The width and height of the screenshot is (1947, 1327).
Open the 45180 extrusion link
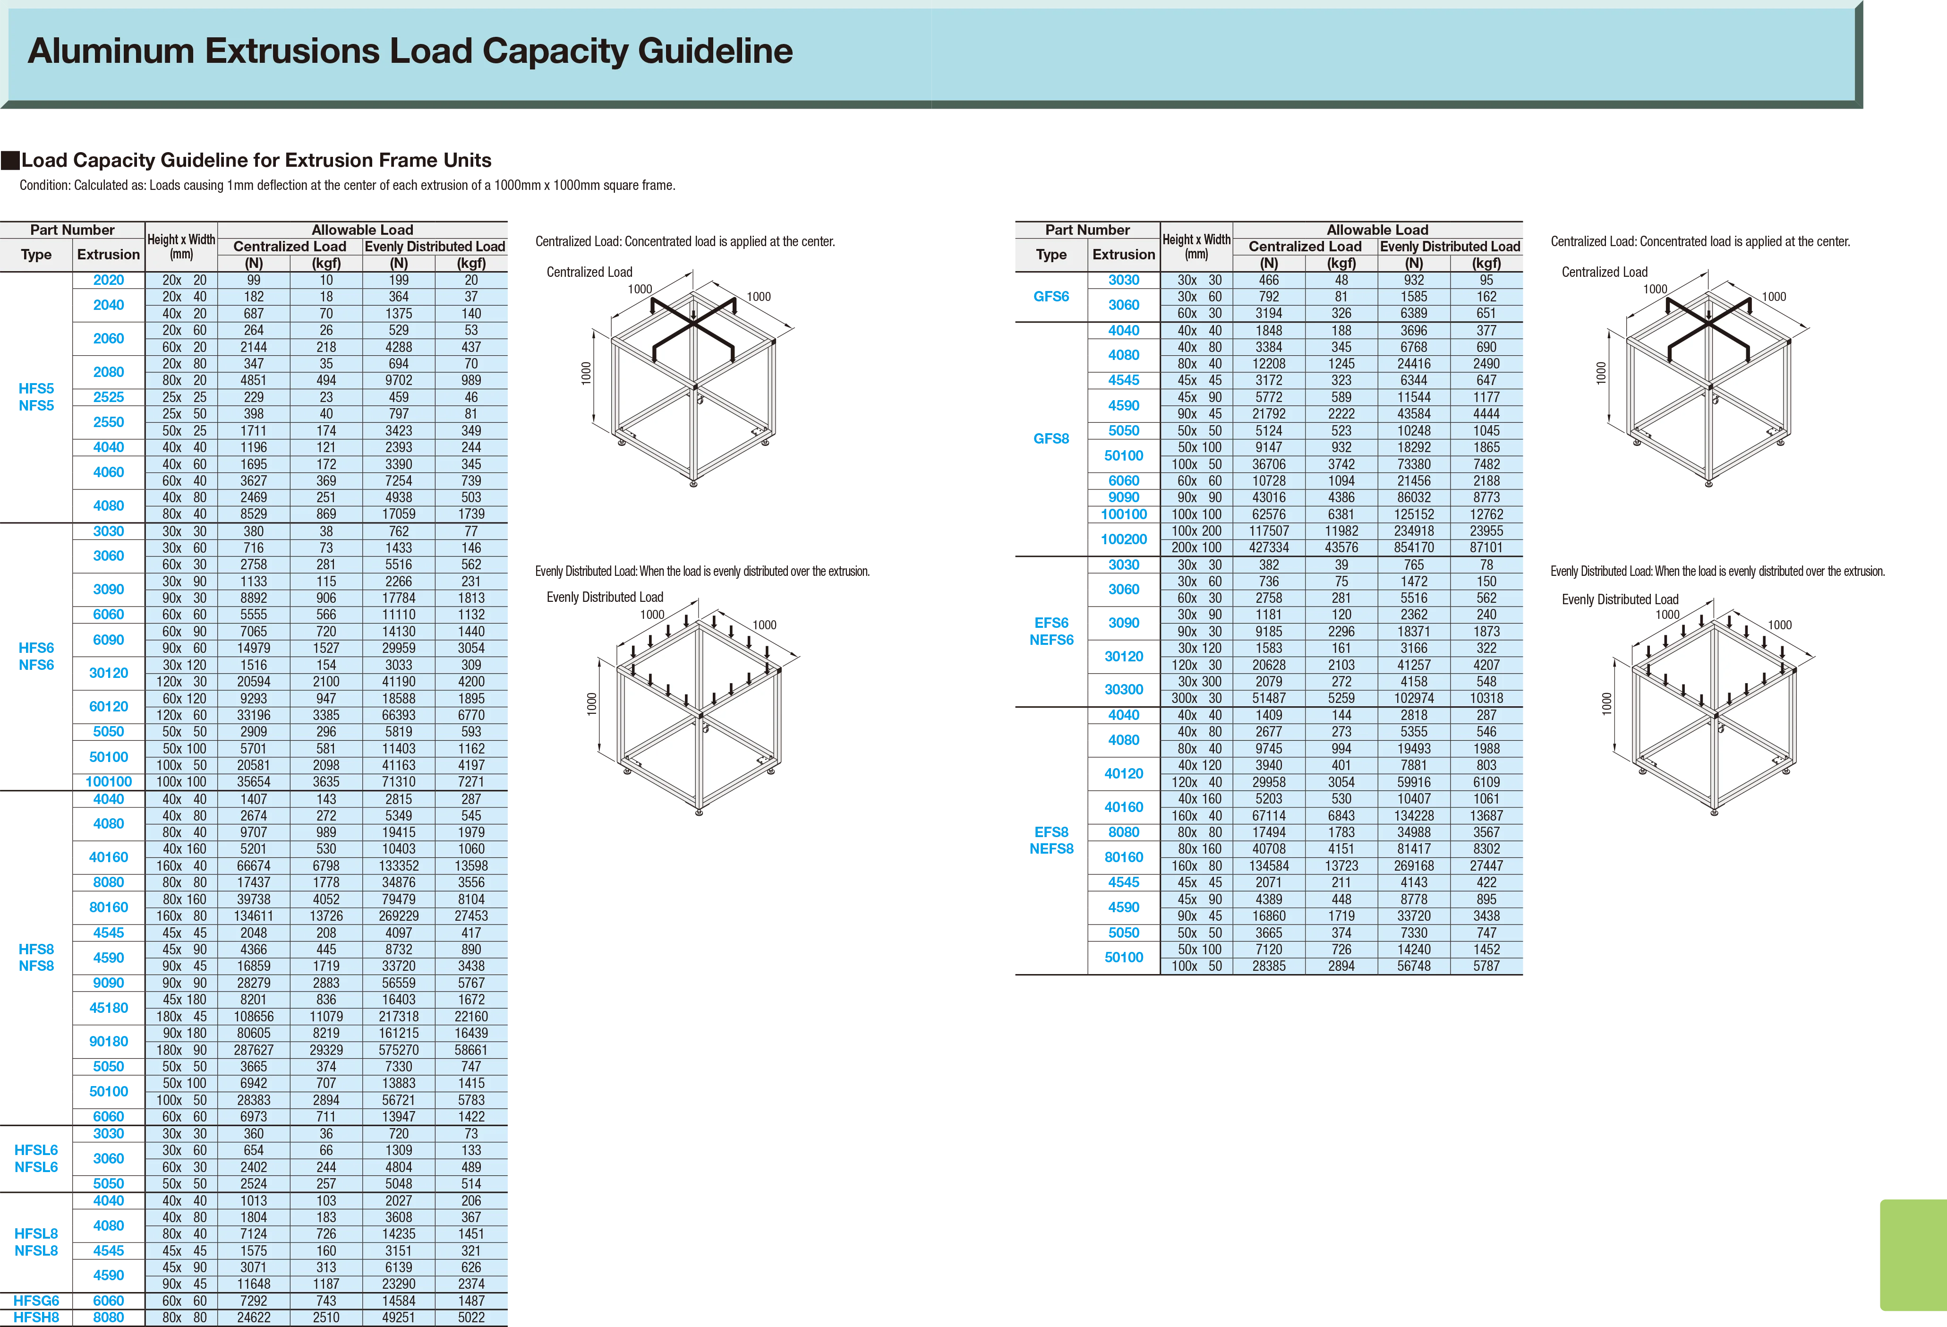(x=108, y=1008)
